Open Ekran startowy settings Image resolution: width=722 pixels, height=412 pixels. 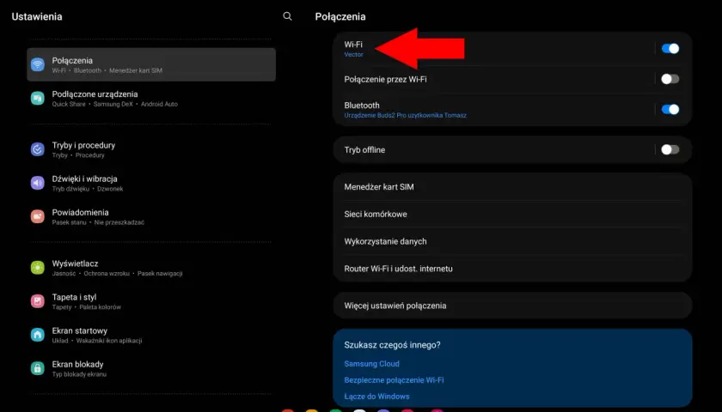click(151, 335)
